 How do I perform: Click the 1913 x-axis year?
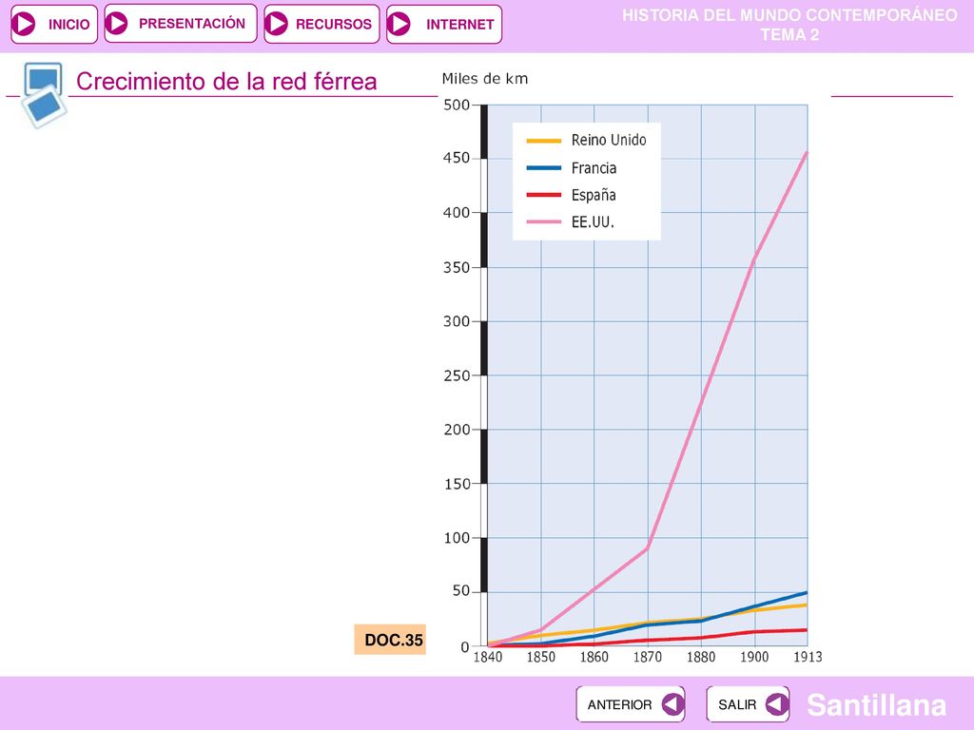[808, 657]
